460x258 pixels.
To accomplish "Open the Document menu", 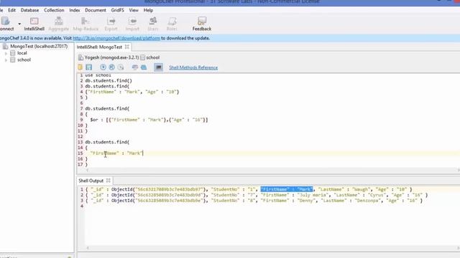I will pos(96,10).
